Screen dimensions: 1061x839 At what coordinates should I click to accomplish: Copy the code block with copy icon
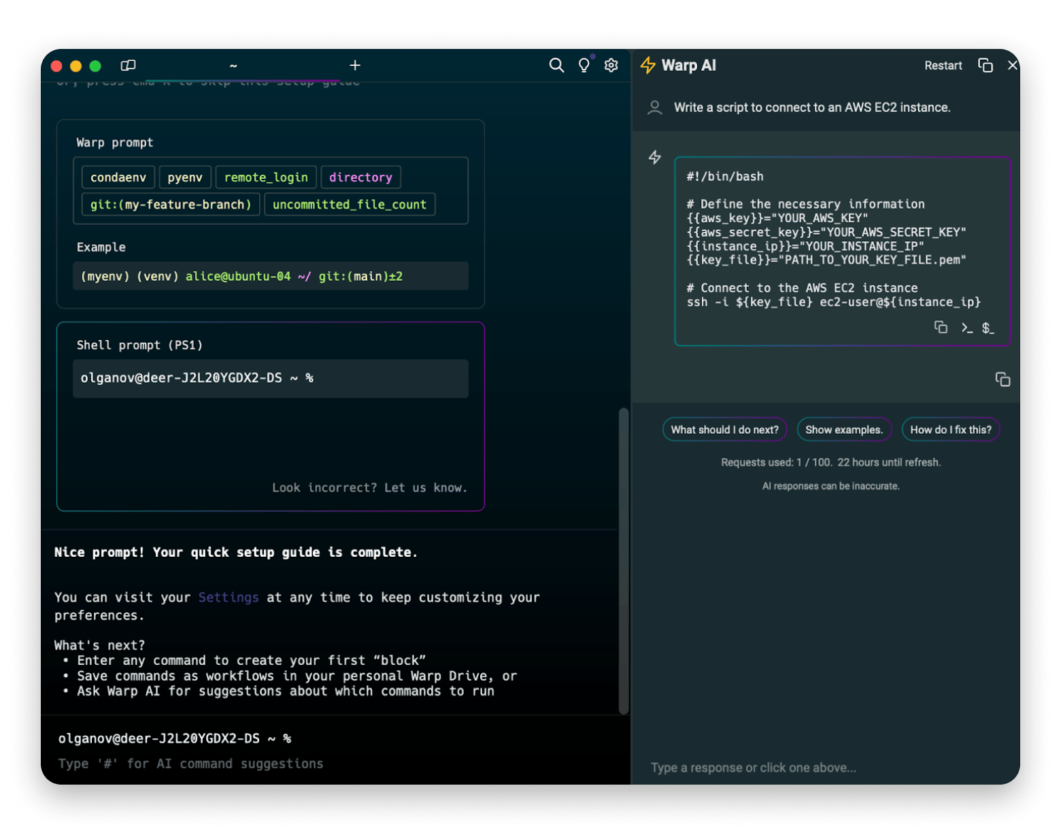coord(941,328)
